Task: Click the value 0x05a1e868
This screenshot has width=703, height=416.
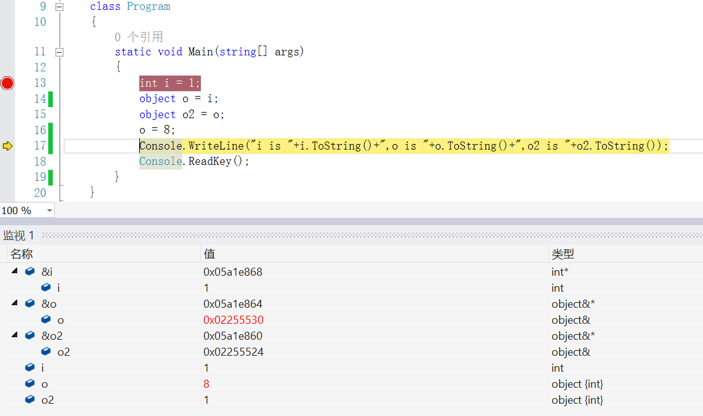Action: (233, 272)
